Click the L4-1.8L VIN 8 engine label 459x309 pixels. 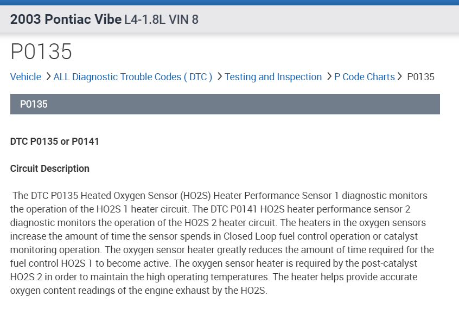tap(161, 20)
